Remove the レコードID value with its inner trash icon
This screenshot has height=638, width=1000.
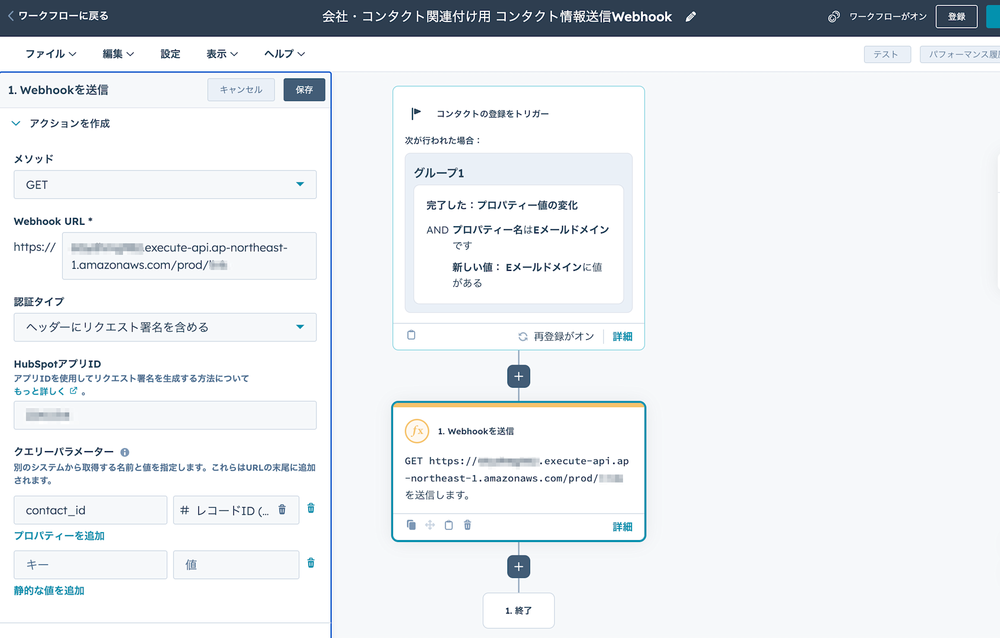[x=282, y=509]
